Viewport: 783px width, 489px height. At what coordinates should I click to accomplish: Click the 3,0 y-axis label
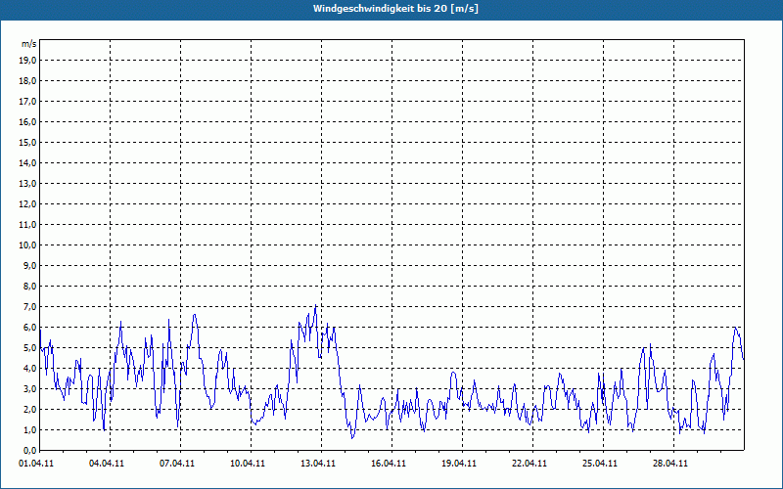click(x=30, y=388)
